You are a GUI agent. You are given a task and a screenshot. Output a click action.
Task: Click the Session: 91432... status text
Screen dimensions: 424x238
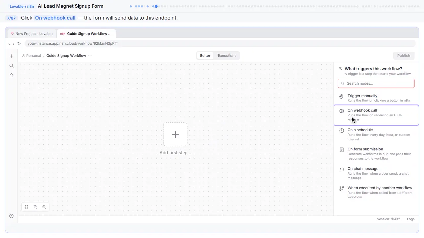[x=390, y=219]
